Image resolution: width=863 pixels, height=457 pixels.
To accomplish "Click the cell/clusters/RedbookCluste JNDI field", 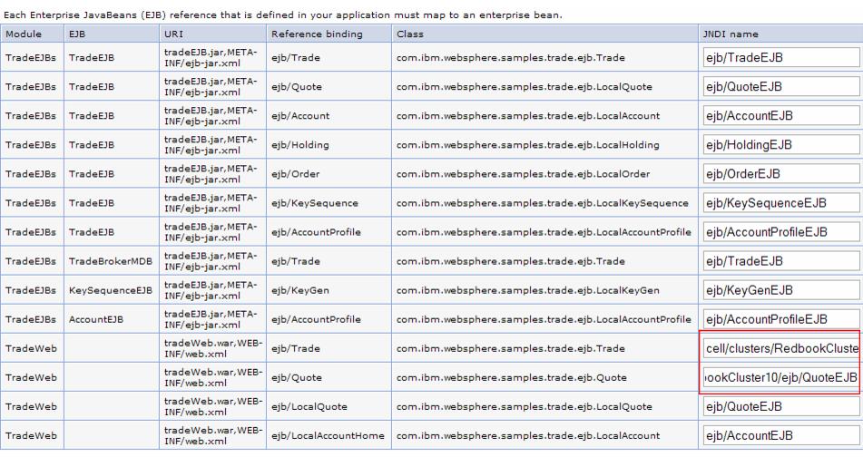I will (781, 349).
